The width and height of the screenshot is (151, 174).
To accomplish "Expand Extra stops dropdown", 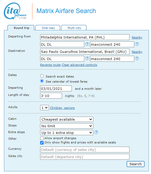I will pos(67,133).
